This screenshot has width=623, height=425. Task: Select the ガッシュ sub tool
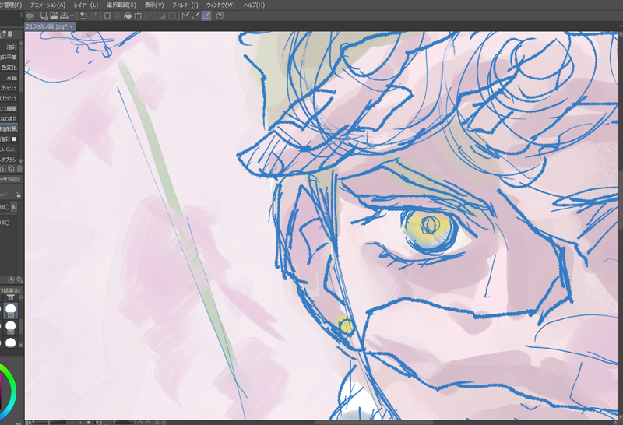[x=9, y=88]
